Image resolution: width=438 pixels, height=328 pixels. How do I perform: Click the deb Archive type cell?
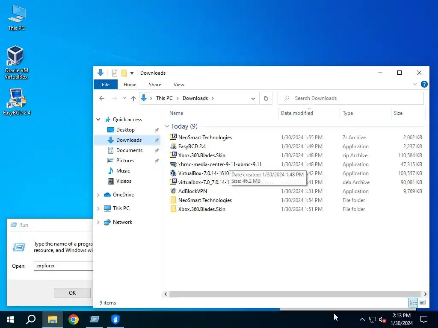(x=356, y=182)
